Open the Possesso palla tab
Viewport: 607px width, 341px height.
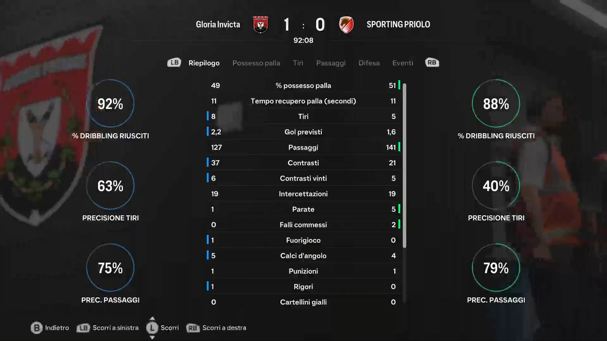(x=256, y=63)
